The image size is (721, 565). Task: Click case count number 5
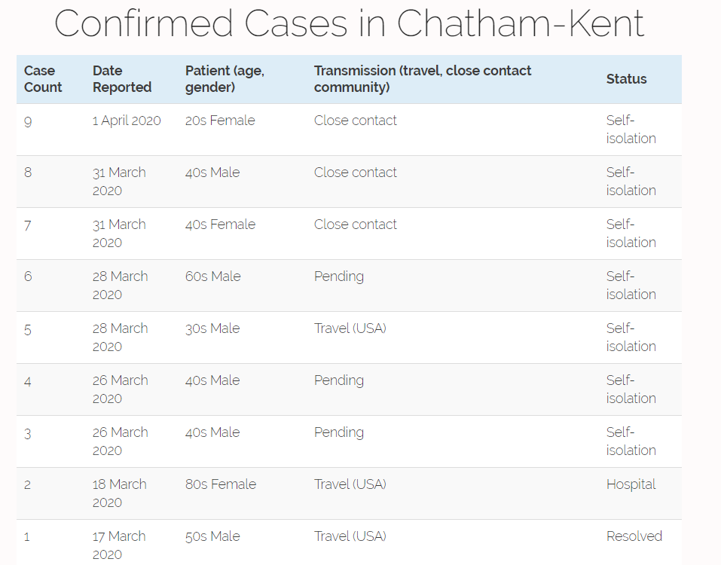[28, 328]
